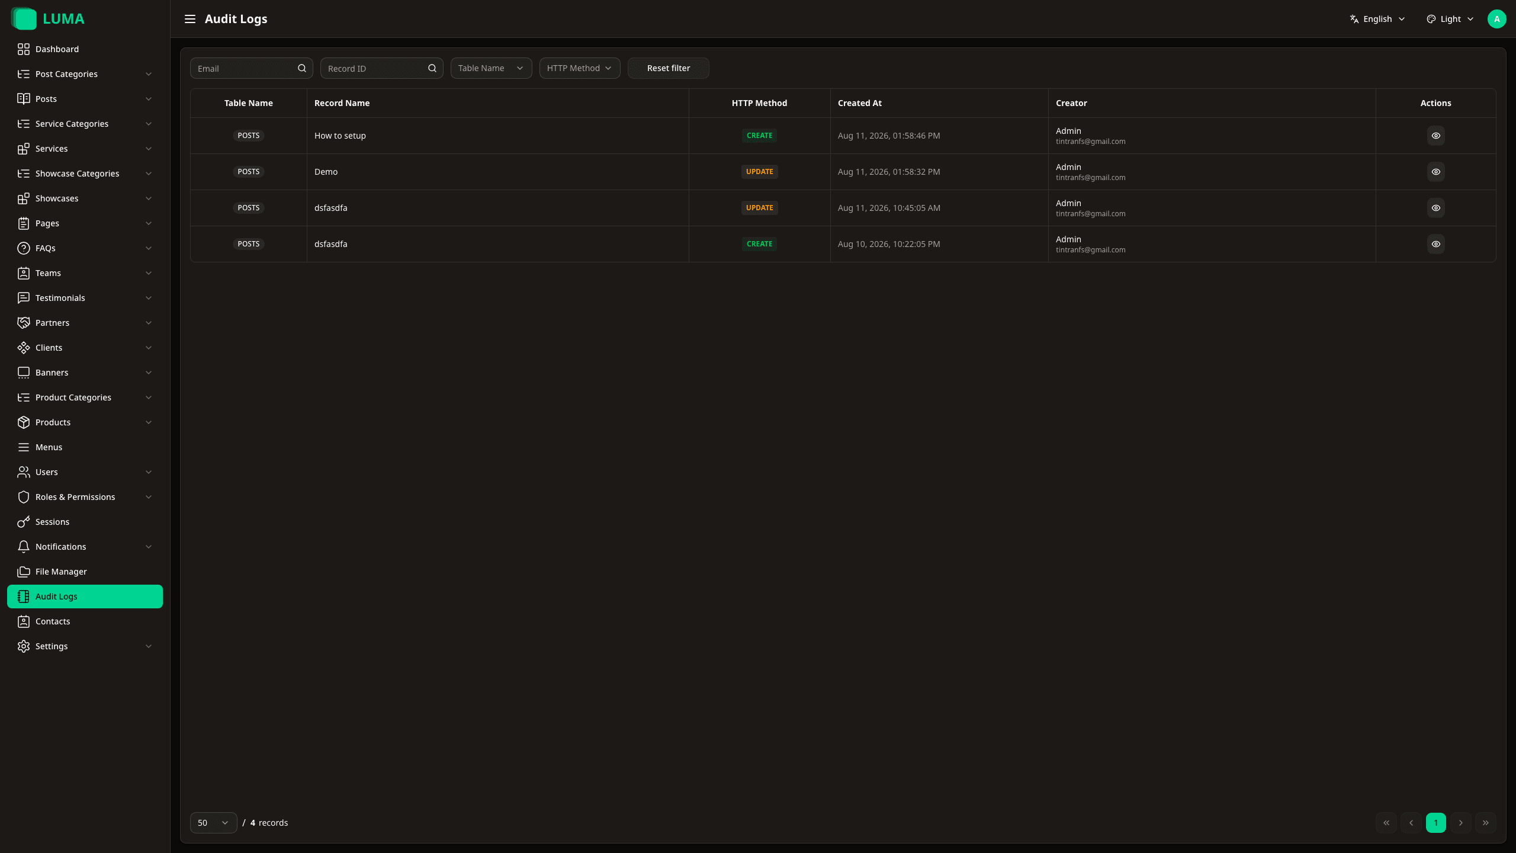Click the Reset filter button
This screenshot has width=1516, height=853.
pyautogui.click(x=668, y=68)
